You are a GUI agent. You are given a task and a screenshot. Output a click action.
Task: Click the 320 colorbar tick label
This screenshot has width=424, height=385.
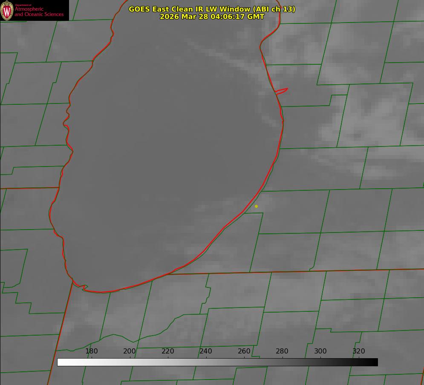click(359, 351)
